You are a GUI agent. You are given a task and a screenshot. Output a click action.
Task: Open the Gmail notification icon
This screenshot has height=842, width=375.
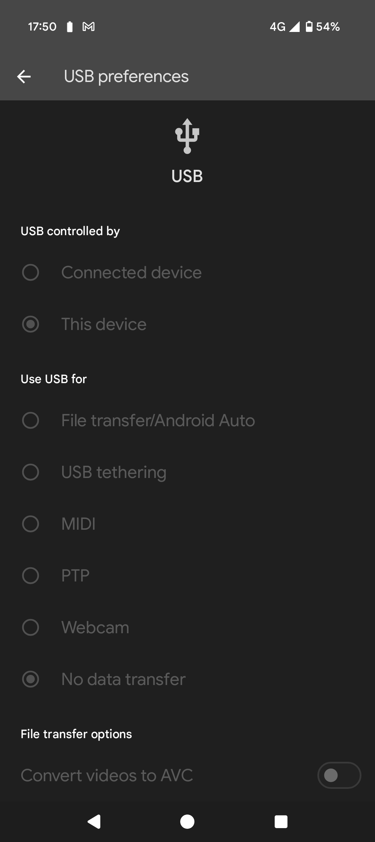click(x=89, y=27)
